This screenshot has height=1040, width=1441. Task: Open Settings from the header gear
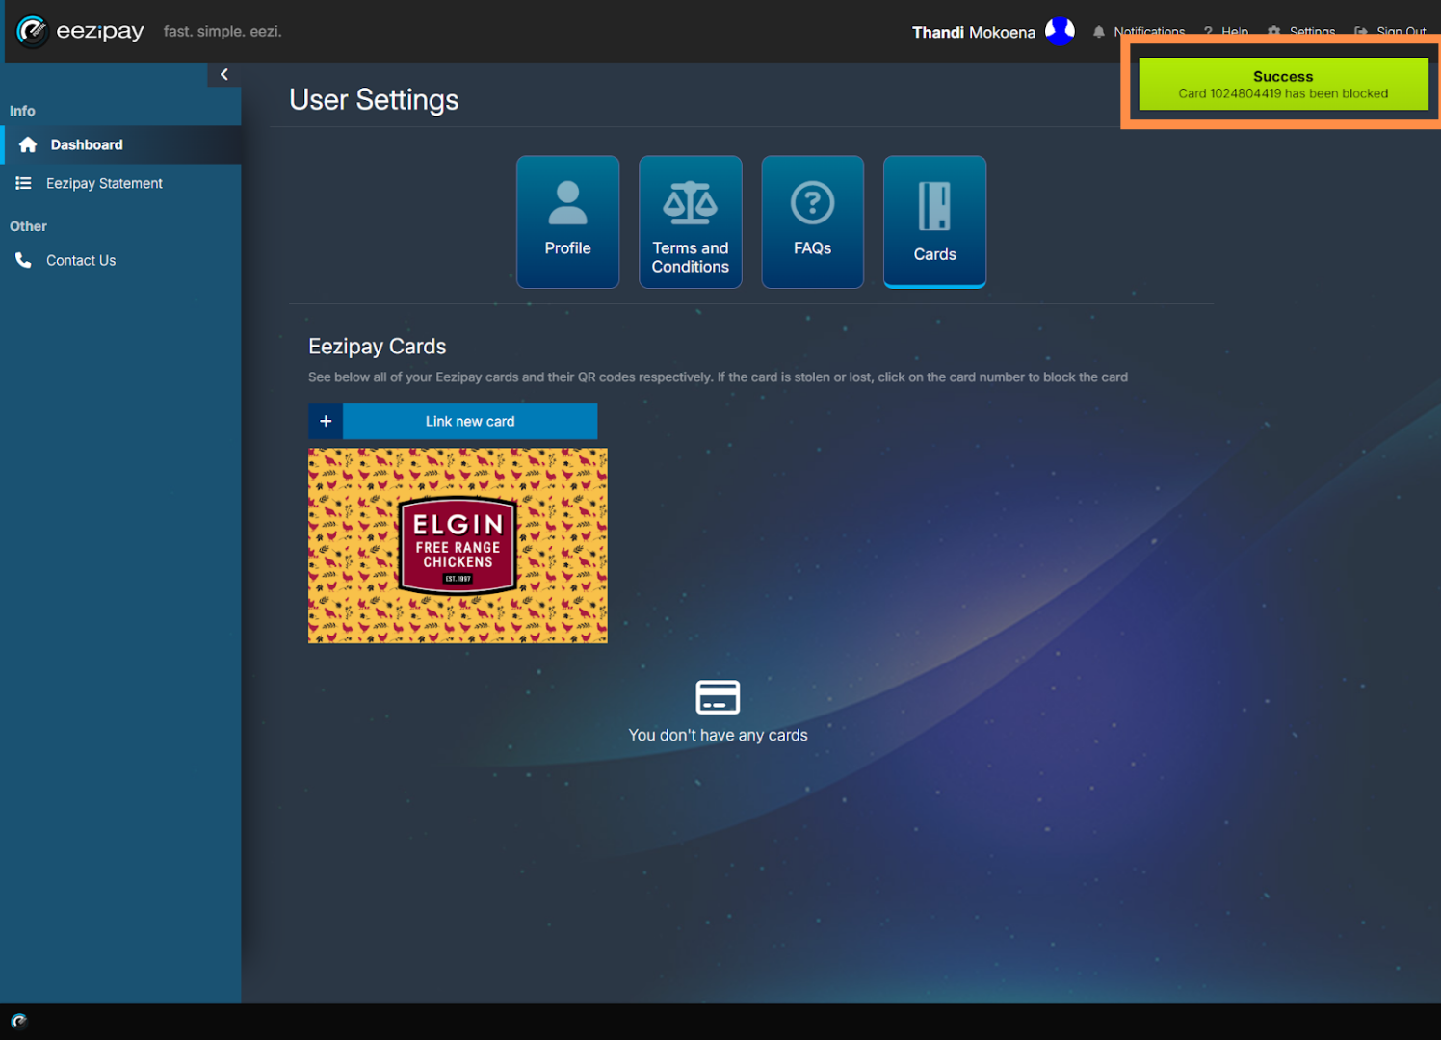point(1301,32)
